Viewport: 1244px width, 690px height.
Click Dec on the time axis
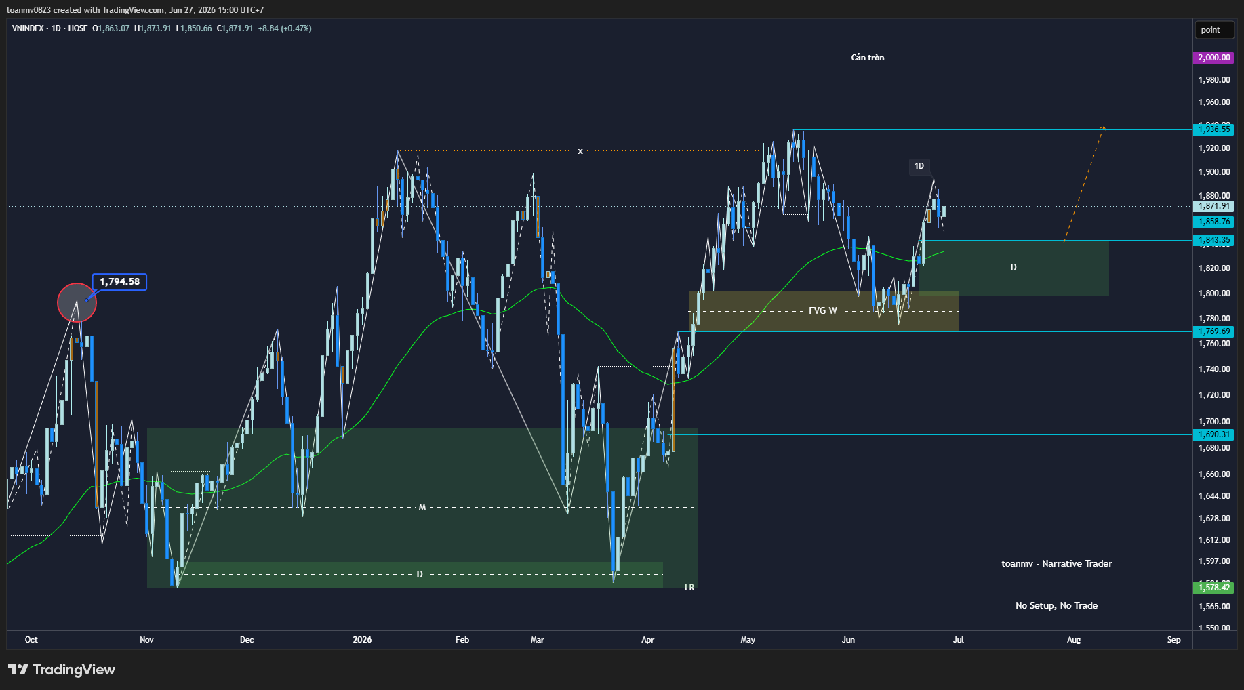click(247, 640)
